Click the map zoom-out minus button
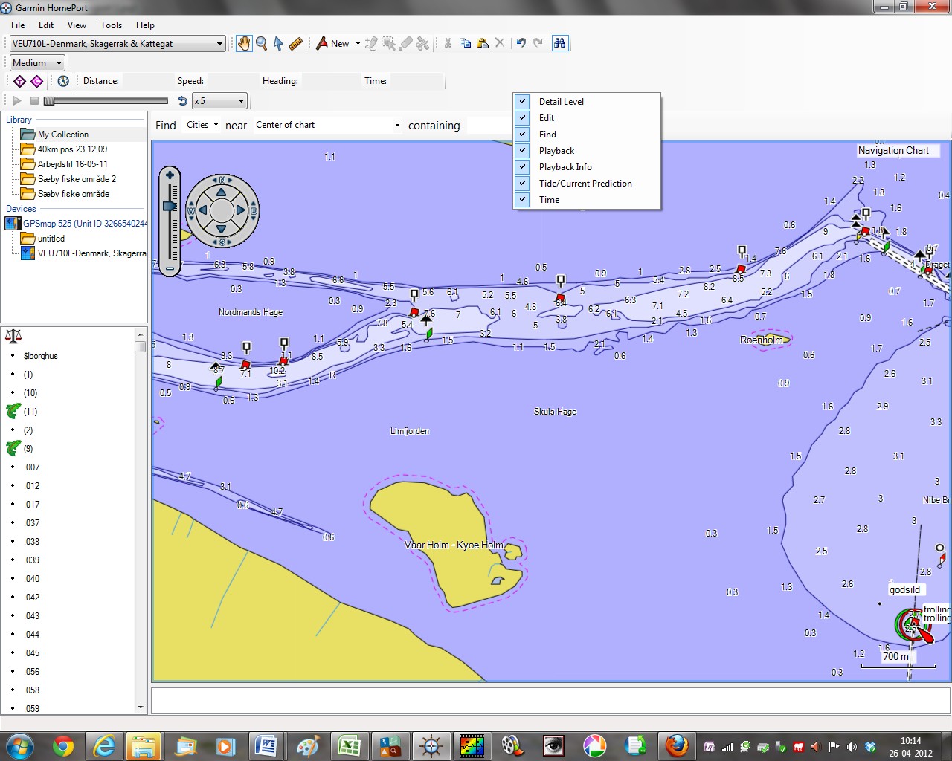The height and width of the screenshot is (761, 952). (170, 268)
